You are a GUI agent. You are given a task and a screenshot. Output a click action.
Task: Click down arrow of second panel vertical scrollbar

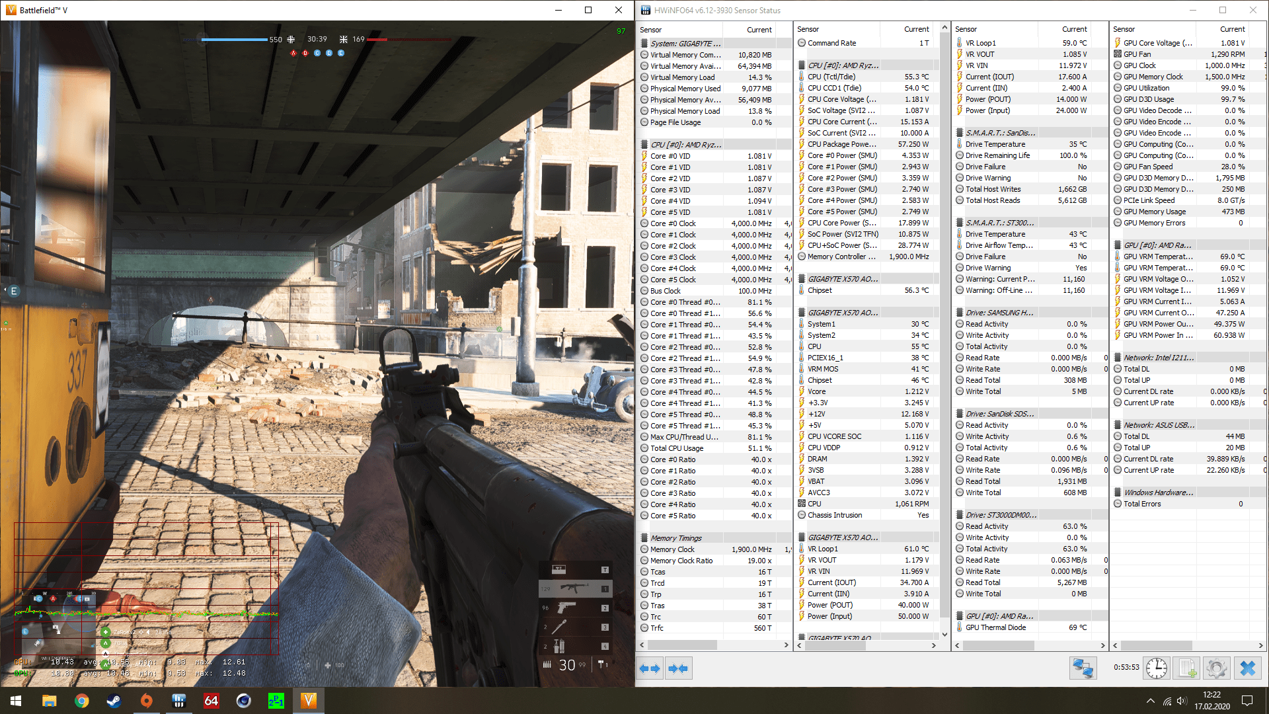click(944, 634)
